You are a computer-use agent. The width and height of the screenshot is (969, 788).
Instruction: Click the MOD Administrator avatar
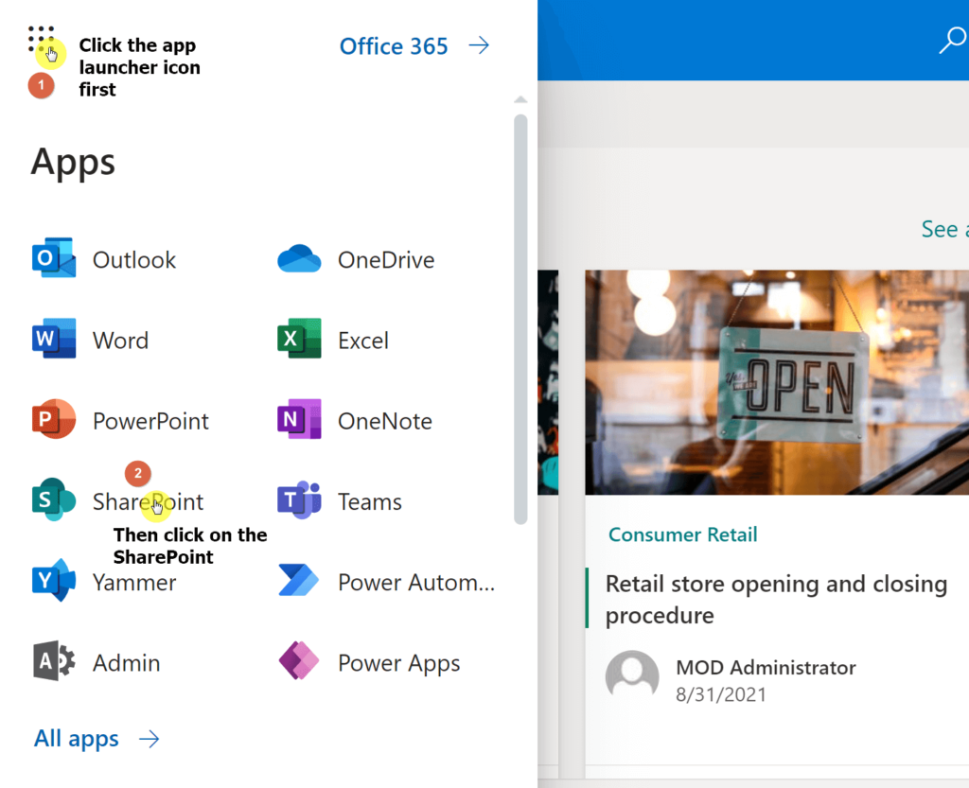tap(632, 676)
